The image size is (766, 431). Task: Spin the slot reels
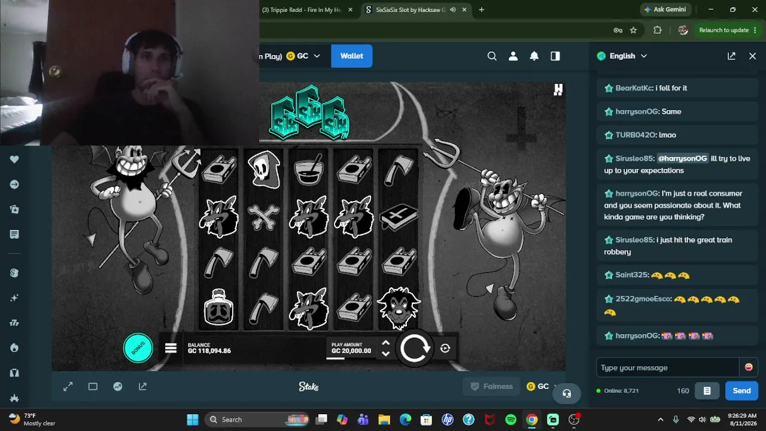415,348
